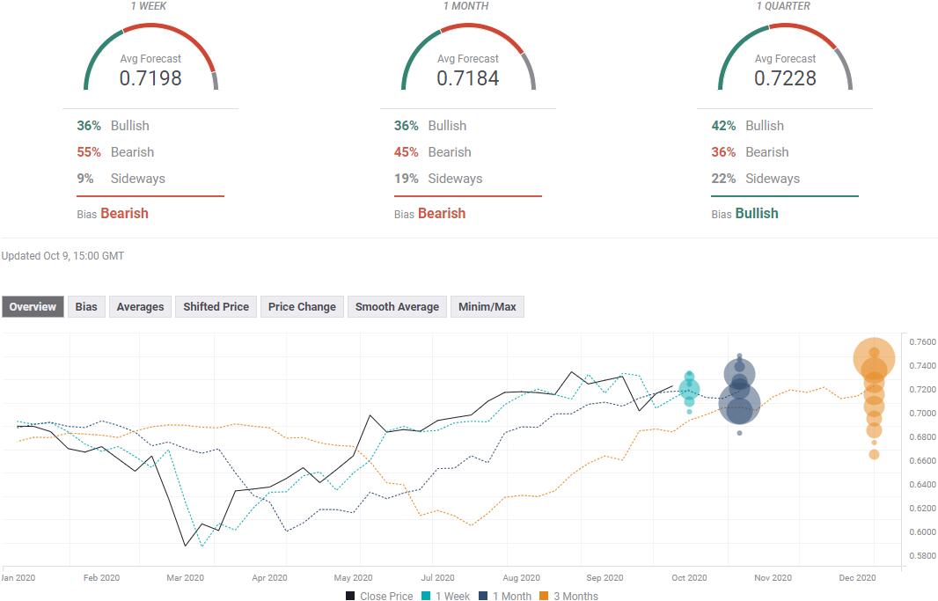Click the Jul 2020 axis label
This screenshot has width=938, height=601.
[438, 577]
